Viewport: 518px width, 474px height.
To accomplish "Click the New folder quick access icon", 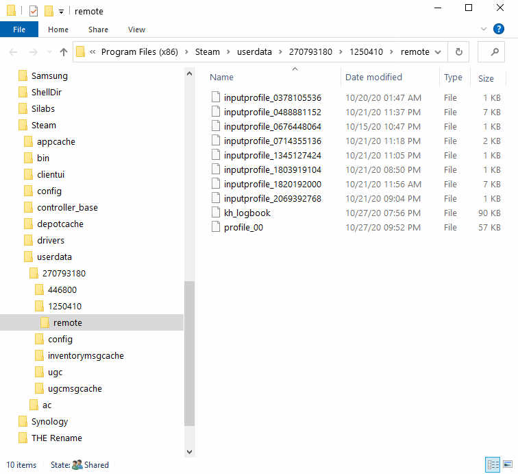I will 49,11.
